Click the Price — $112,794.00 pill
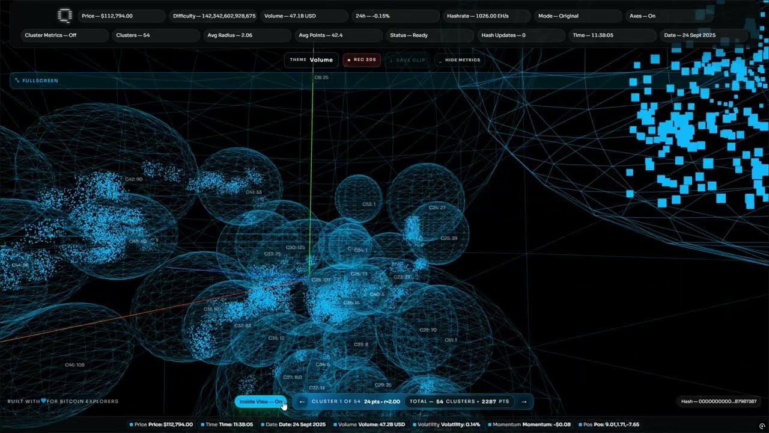Viewport: 769px width, 433px height. click(x=122, y=16)
